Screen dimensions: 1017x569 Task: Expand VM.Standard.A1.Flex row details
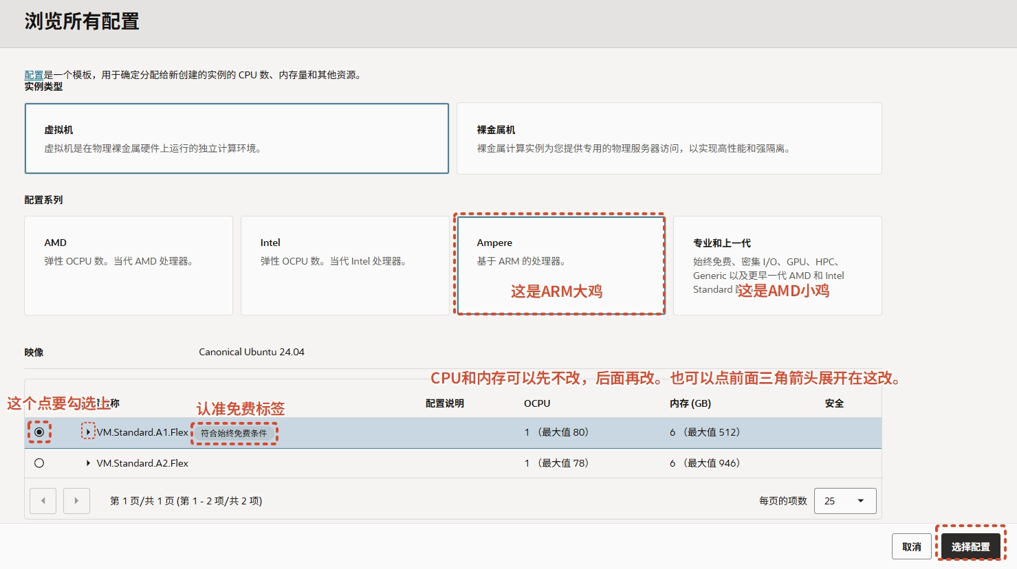[x=88, y=432]
